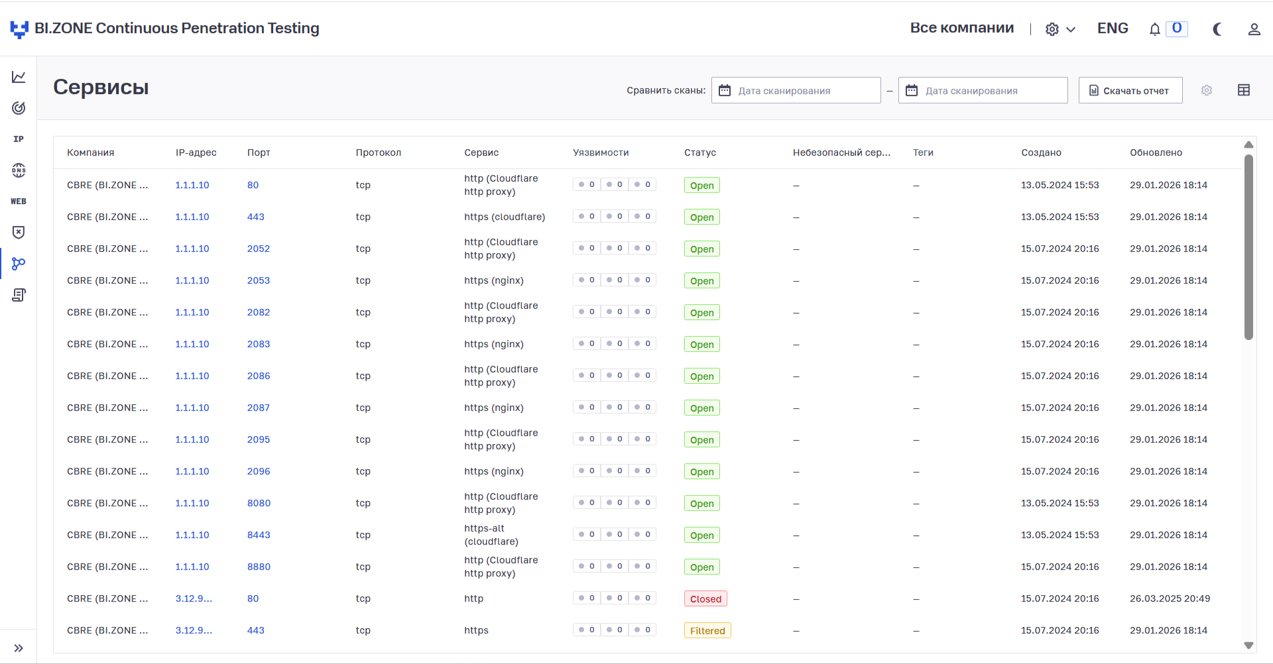The image size is (1273, 664).
Task: Open the DNS globe sidebar section
Action: click(19, 170)
